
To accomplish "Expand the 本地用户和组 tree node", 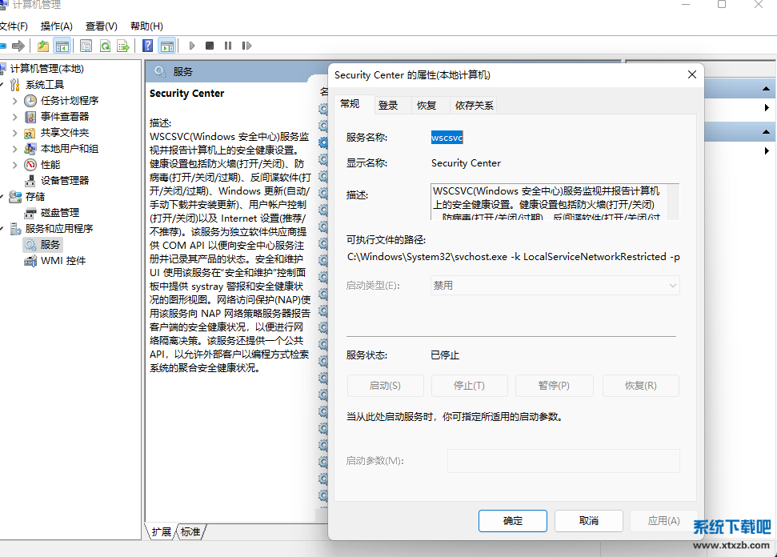I will [14, 149].
